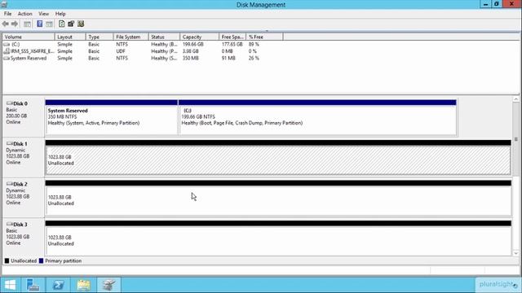The width and height of the screenshot is (522, 293).
Task: Switch to Disk Management taskbar icon
Action: (x=108, y=285)
